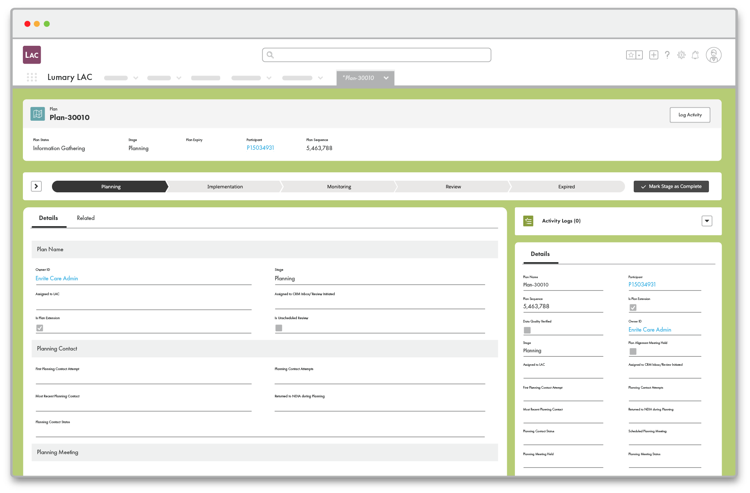This screenshot has width=750, height=493.
Task: Open the Plan-30010 tab dropdown chevron
Action: coord(386,78)
